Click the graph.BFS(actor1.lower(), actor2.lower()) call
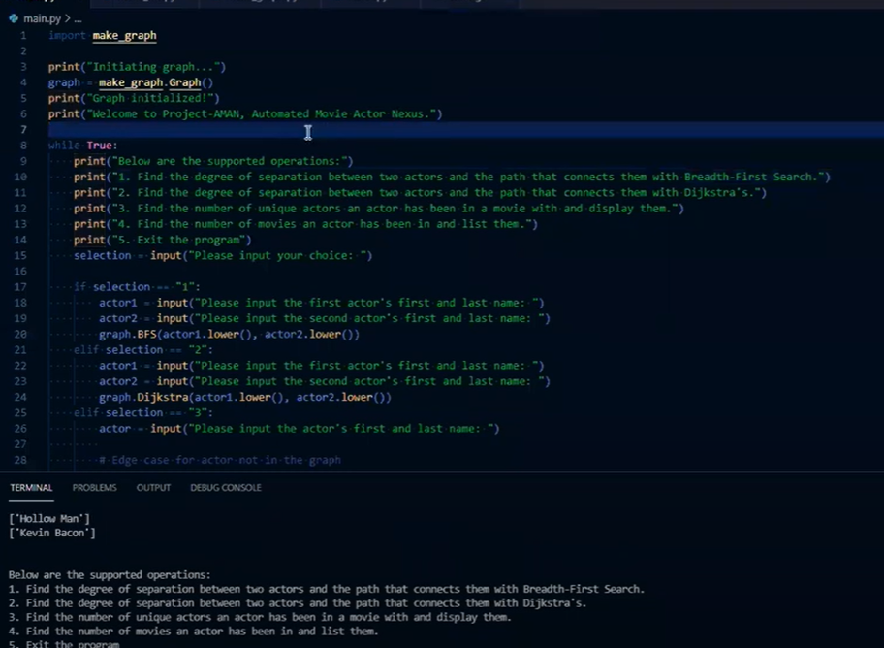 (x=229, y=334)
